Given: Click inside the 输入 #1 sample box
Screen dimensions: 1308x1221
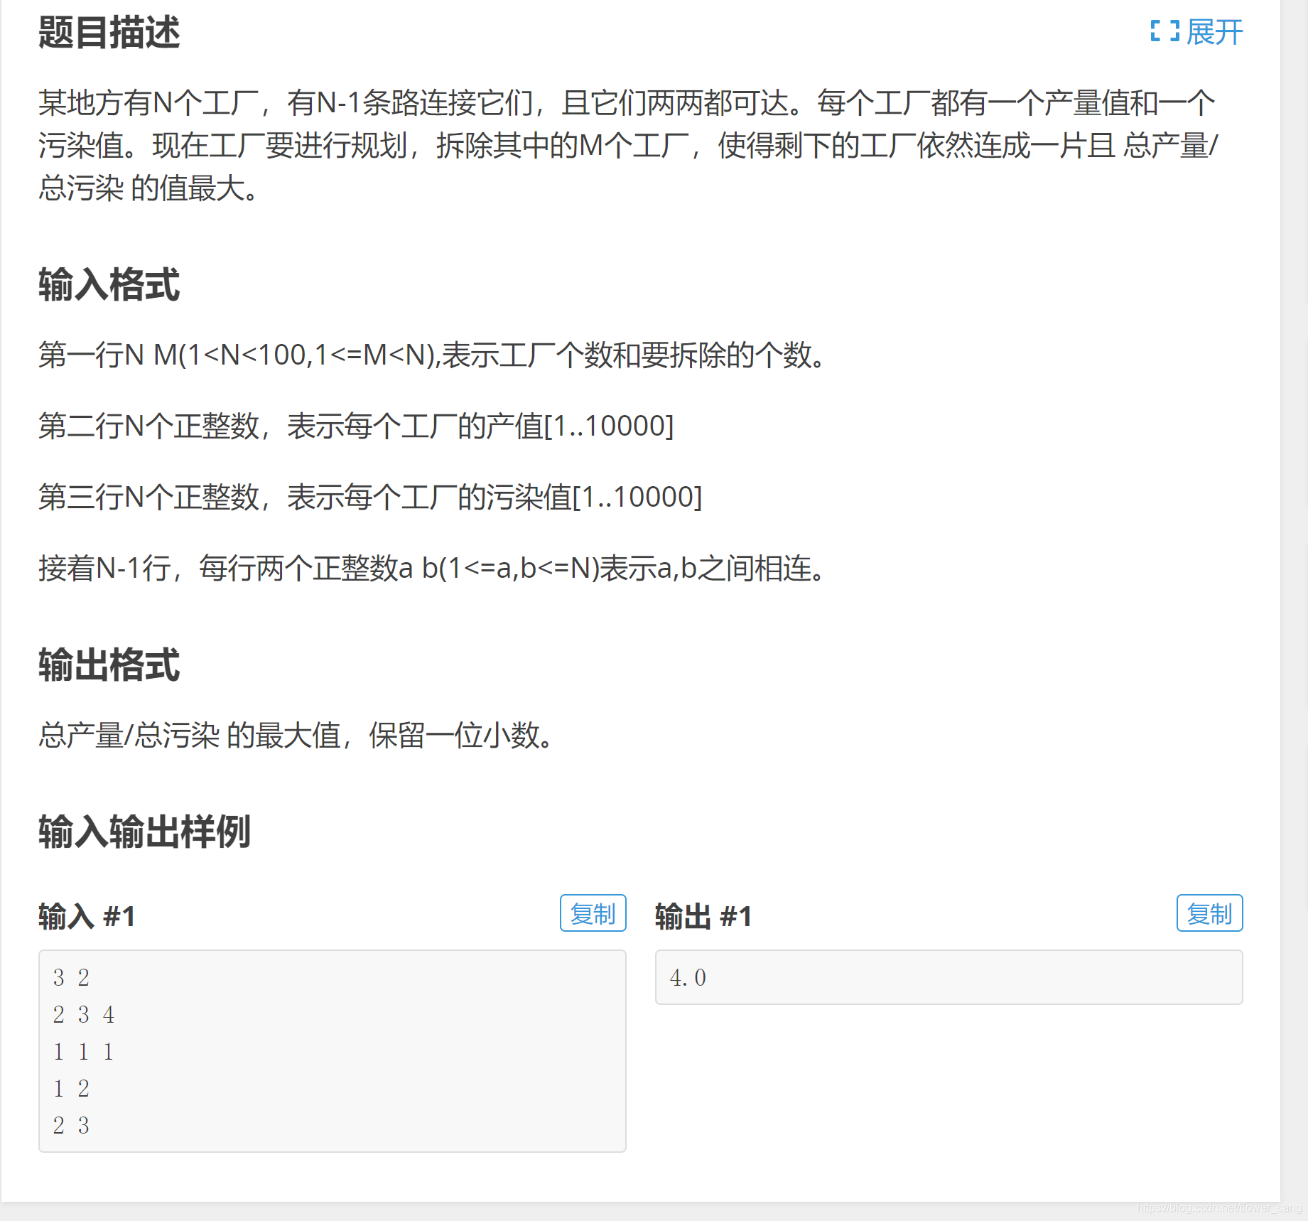Looking at the screenshot, I should [x=332, y=1051].
